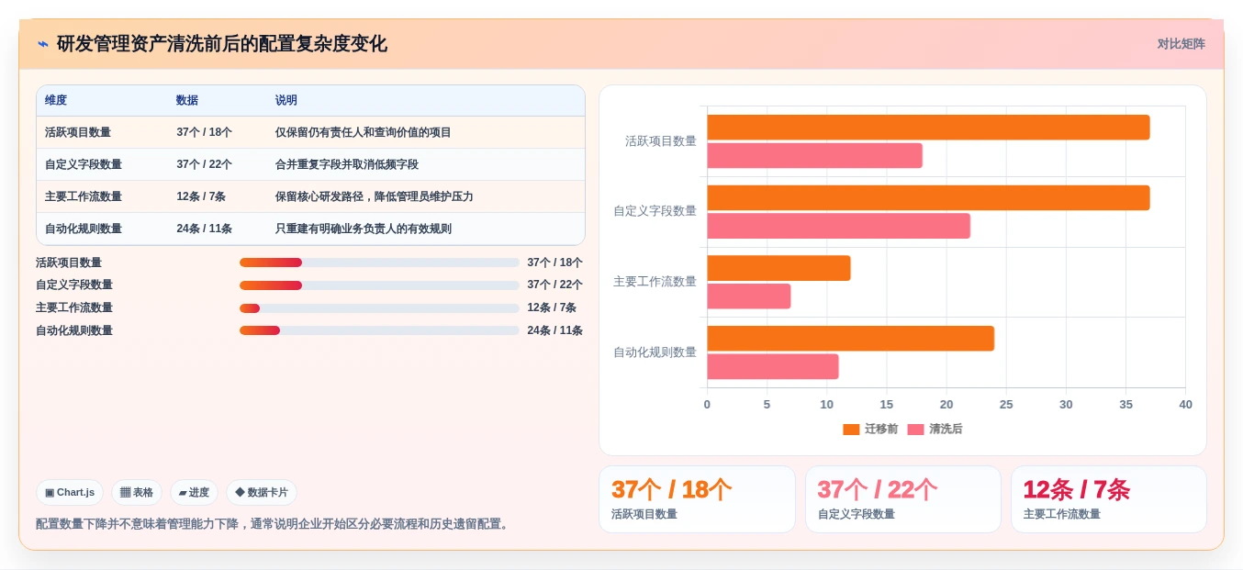1243x570 pixels.
Task: Click the 说明 column header
Action: [286, 101]
